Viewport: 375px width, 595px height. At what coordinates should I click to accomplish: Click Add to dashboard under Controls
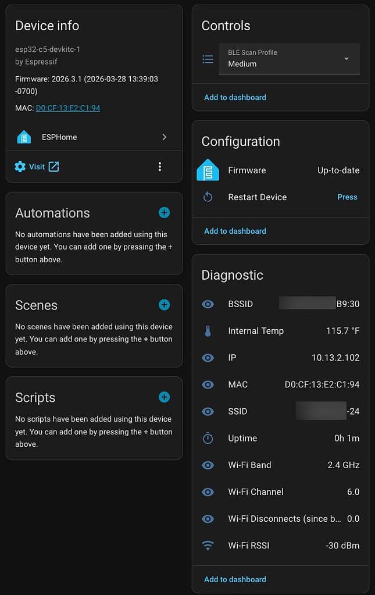tap(235, 98)
